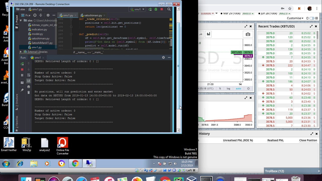Image resolution: width=322 pixels, height=181 pixels.
Task: Toggle percent scale on the chart
Action: 220,88
